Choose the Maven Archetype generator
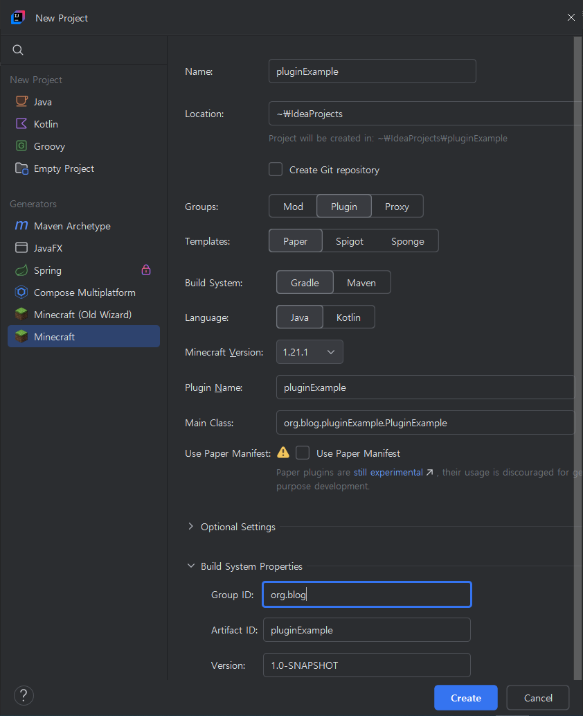Image resolution: width=583 pixels, height=716 pixels. [x=84, y=226]
